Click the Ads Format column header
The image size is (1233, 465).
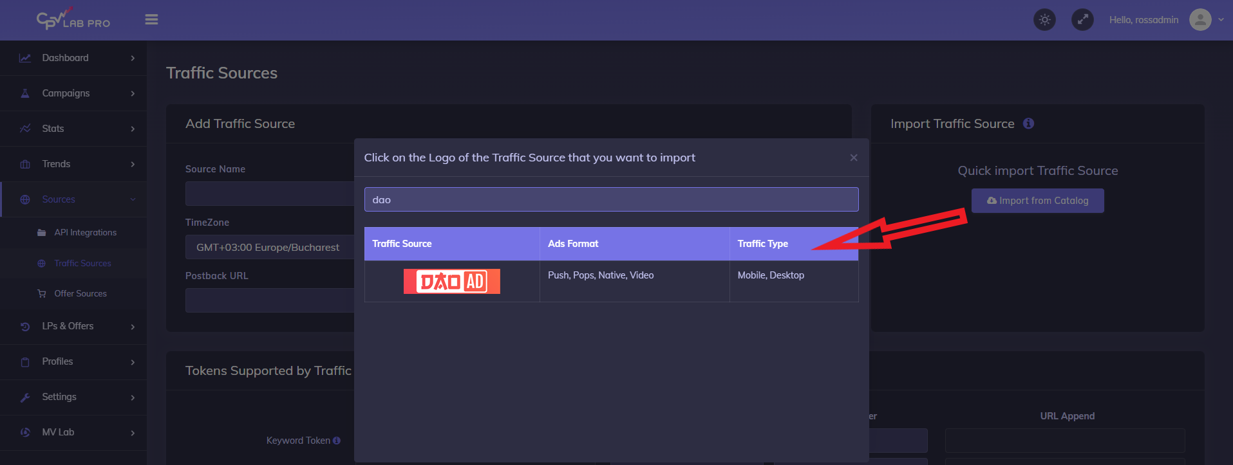(634, 244)
